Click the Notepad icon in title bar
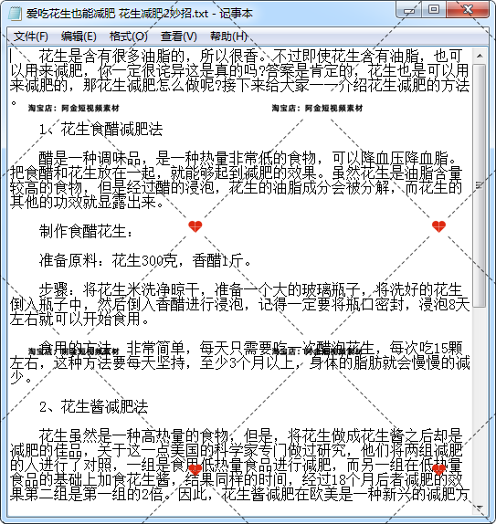 pos(15,14)
